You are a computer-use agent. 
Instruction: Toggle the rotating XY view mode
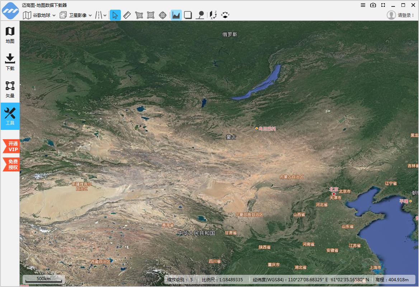(225, 15)
